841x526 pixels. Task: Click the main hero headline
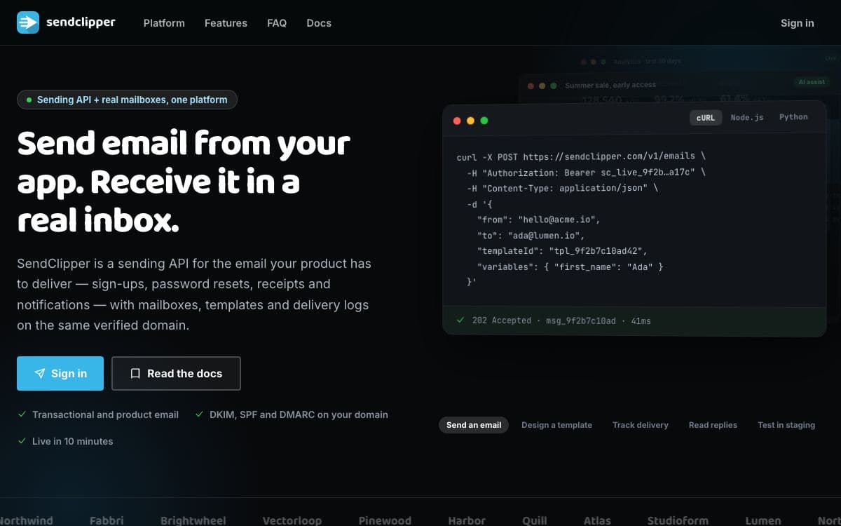tap(184, 182)
